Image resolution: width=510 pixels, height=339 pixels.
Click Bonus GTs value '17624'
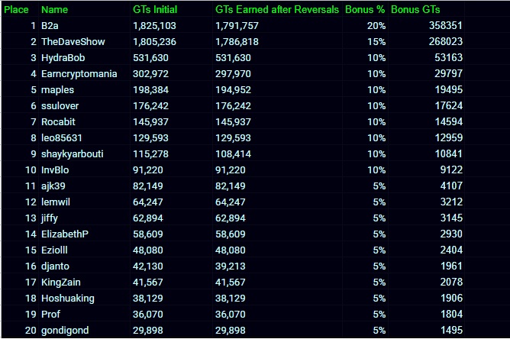[x=448, y=105]
